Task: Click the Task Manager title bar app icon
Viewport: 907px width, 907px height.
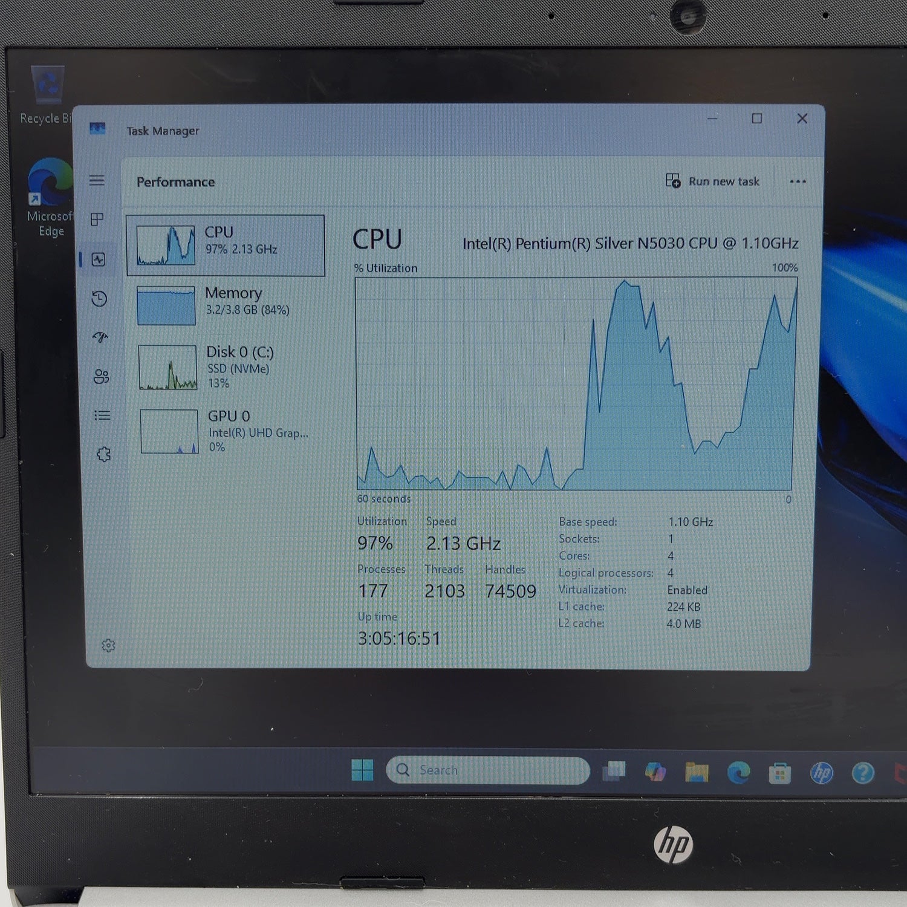Action: (97, 129)
